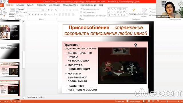The width and height of the screenshot is (183, 103).
Task: Click zoom in plus button
Action: [178, 101]
